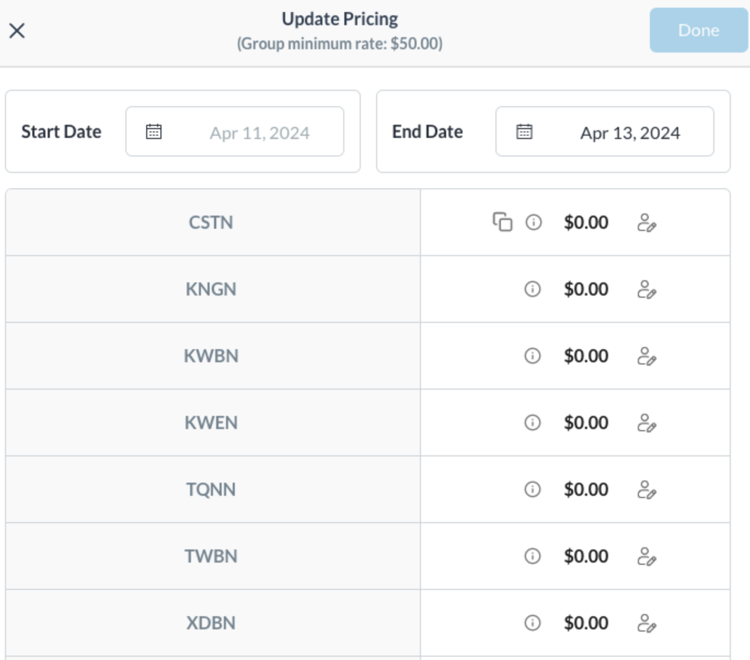Open KWEN person-edit icon
This screenshot has width=750, height=660.
pyautogui.click(x=647, y=423)
